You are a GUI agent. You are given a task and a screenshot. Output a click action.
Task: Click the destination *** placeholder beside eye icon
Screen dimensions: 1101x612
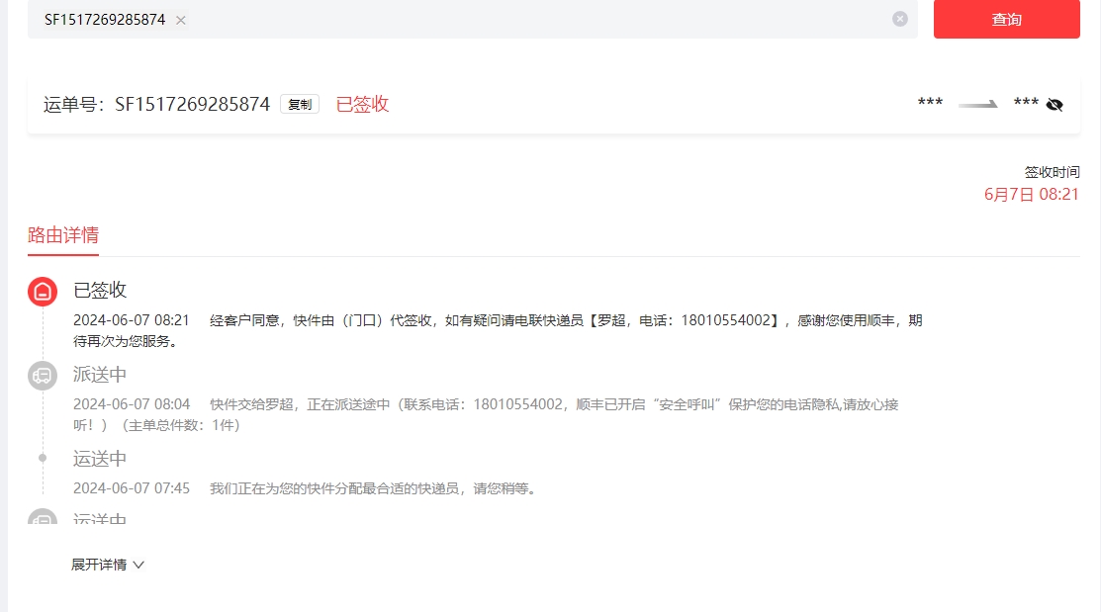coord(1026,103)
